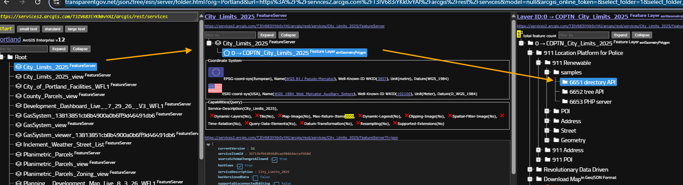Expand the Geometry node
This screenshot has width=683, height=185.
click(547, 140)
